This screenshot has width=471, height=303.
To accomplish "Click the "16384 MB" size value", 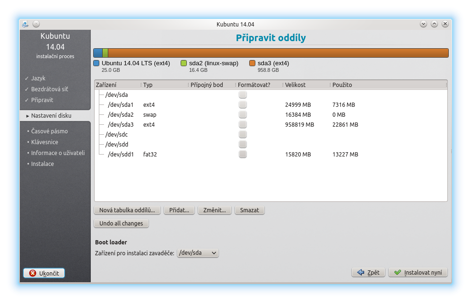I will pyautogui.click(x=298, y=115).
